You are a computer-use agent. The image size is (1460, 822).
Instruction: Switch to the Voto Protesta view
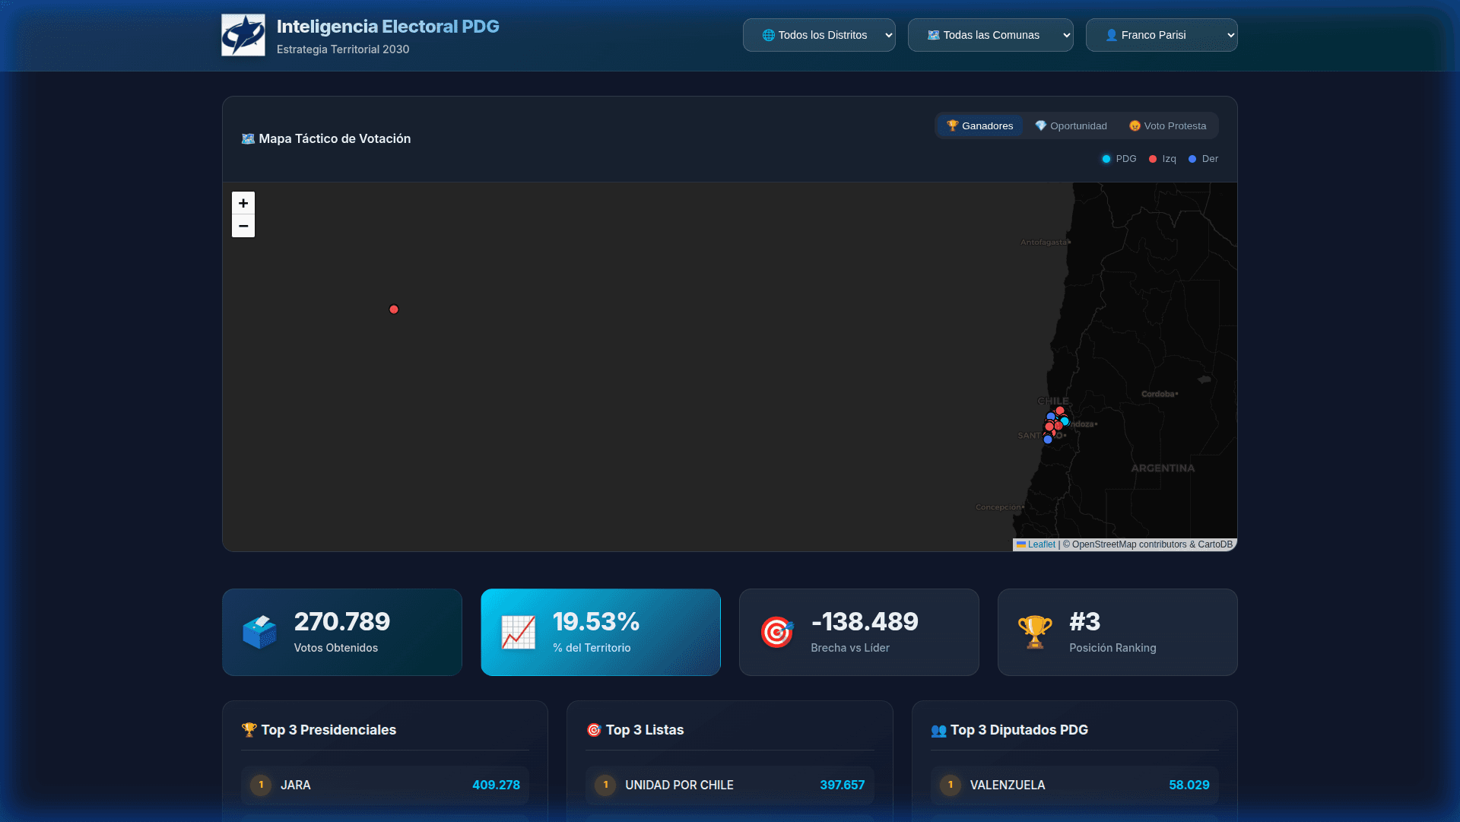point(1167,125)
